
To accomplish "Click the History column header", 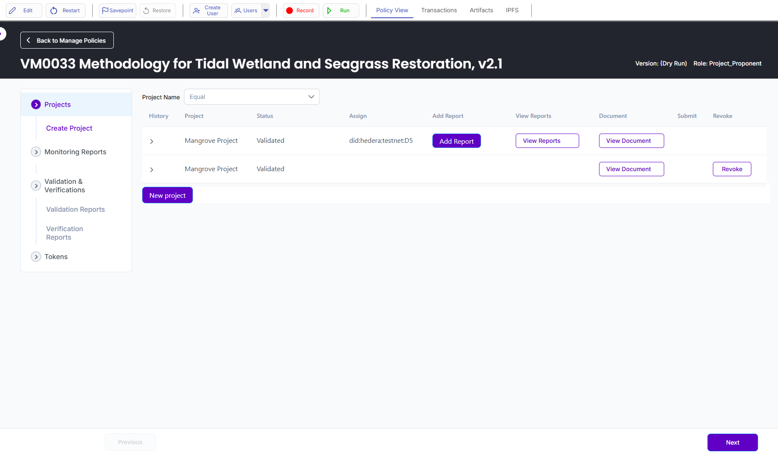I will tap(159, 116).
